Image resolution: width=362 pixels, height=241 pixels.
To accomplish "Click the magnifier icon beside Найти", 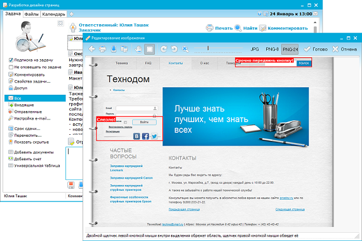I will [238, 28].
